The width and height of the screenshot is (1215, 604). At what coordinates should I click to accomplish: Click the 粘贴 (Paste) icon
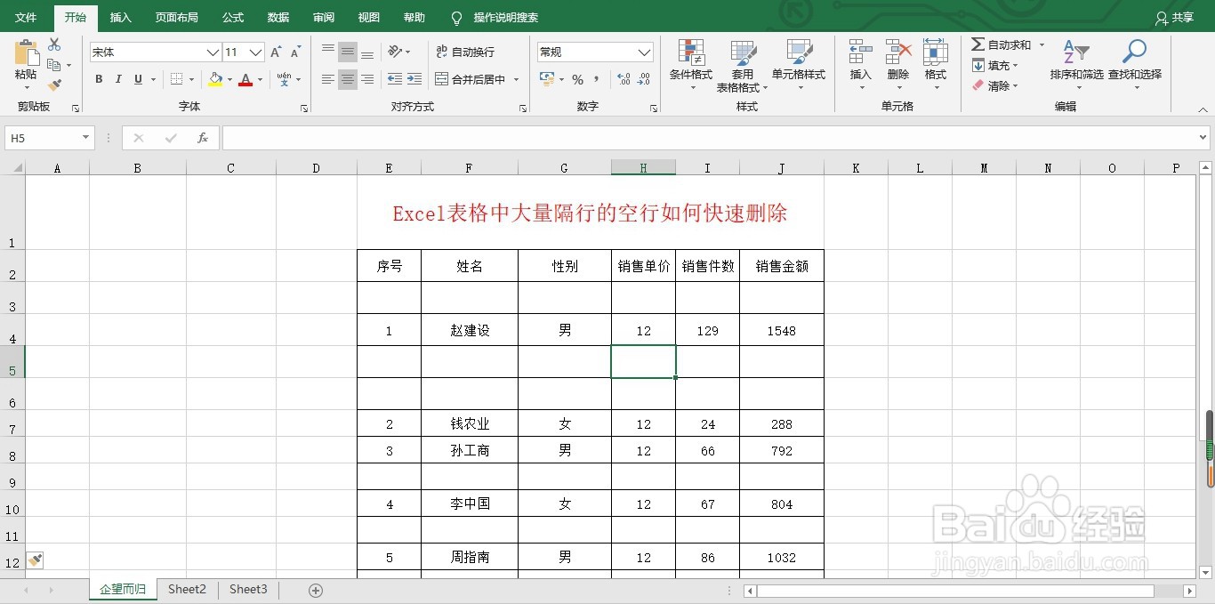[25, 53]
